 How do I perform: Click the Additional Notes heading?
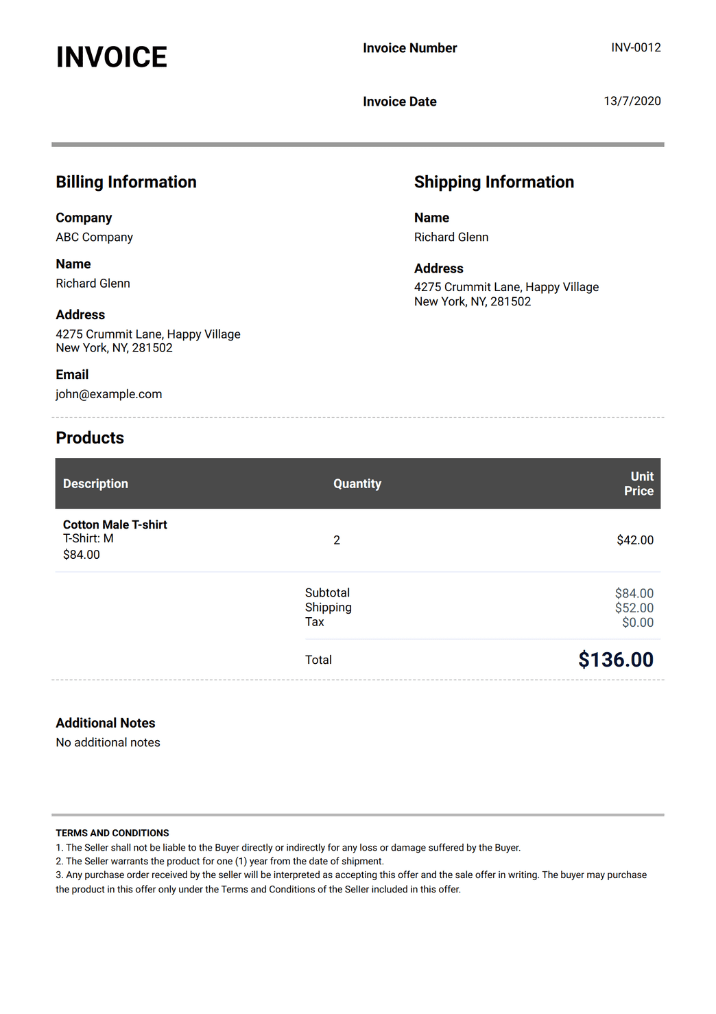click(x=106, y=723)
